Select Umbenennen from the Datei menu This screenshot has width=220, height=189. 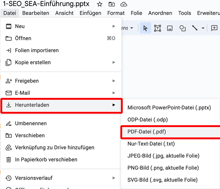click(31, 123)
